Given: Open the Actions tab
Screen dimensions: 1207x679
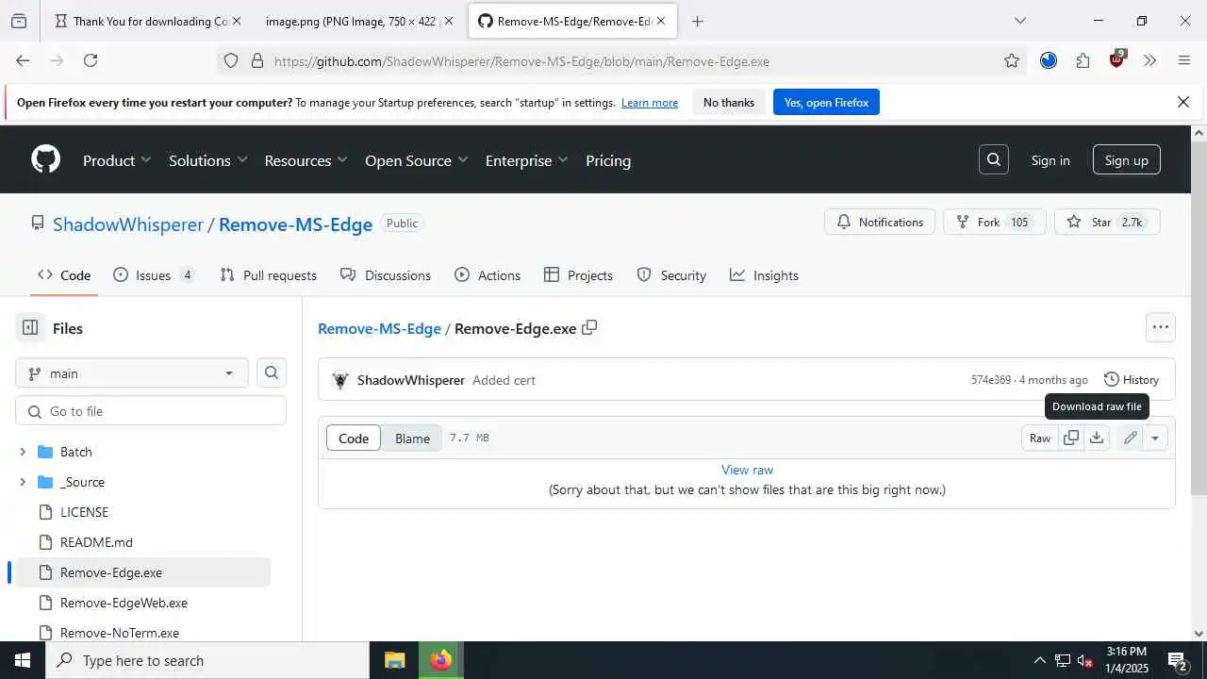Looking at the screenshot, I should [x=488, y=274].
